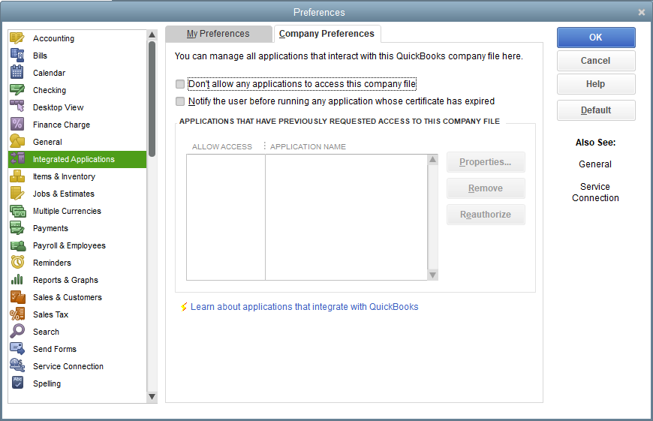Click the Sales Tax icon
This screenshot has height=421, width=653.
(x=17, y=314)
